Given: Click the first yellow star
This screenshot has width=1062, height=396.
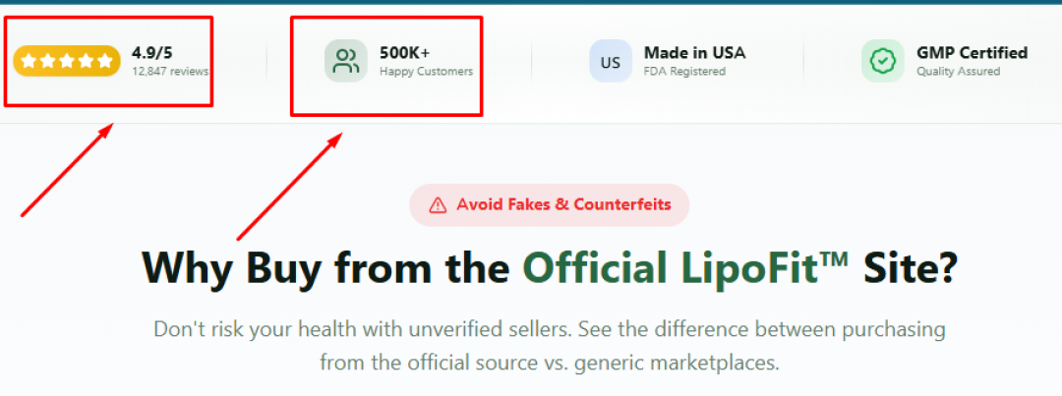Looking at the screenshot, I should pyautogui.click(x=29, y=61).
